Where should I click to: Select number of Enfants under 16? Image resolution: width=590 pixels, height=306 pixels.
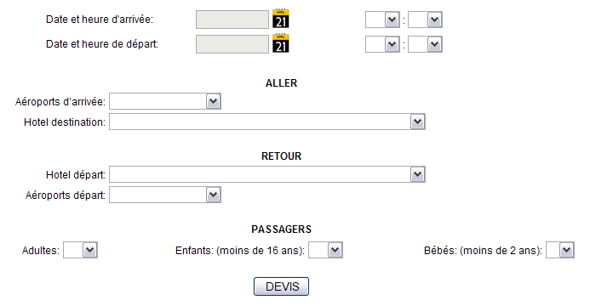[x=325, y=250]
